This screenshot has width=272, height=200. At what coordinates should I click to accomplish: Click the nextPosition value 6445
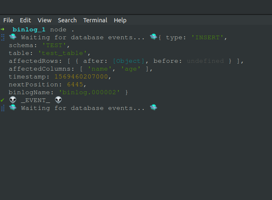pyautogui.click(x=75, y=84)
